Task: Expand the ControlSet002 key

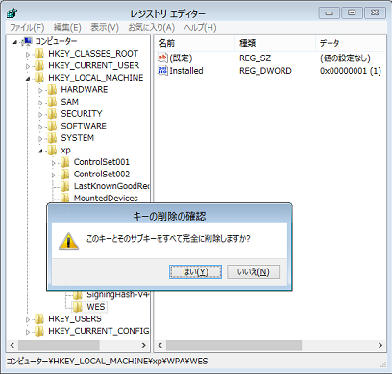Action: (54, 175)
